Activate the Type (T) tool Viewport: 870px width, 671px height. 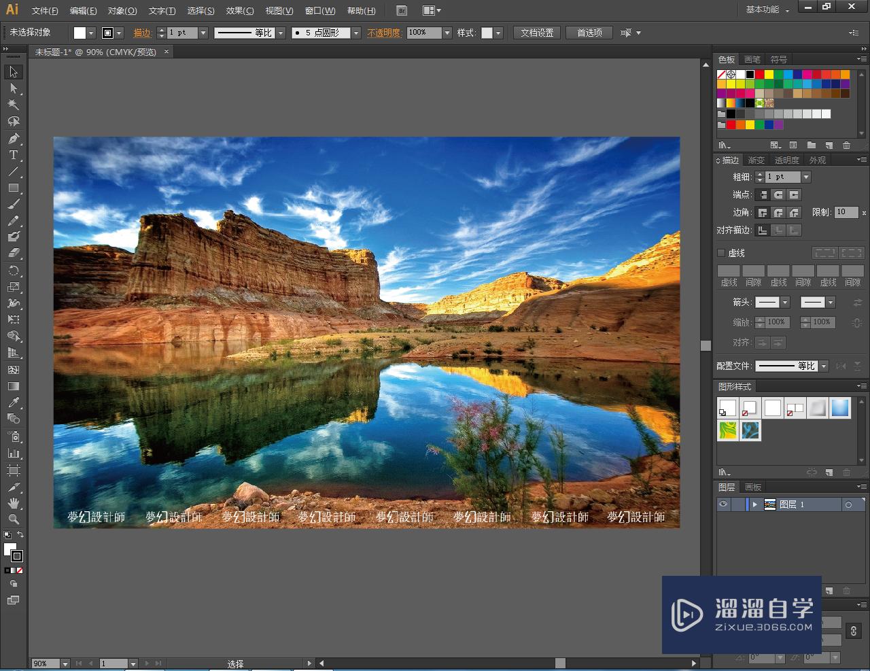coord(14,155)
